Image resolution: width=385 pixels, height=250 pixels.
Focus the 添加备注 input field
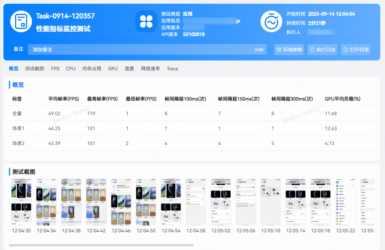tap(143, 50)
